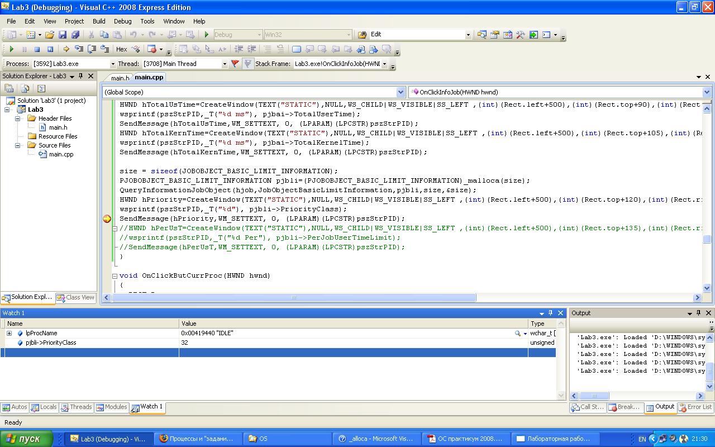Open main.cpp in Solution Explorer tree
The height and width of the screenshot is (447, 715).
click(x=61, y=154)
